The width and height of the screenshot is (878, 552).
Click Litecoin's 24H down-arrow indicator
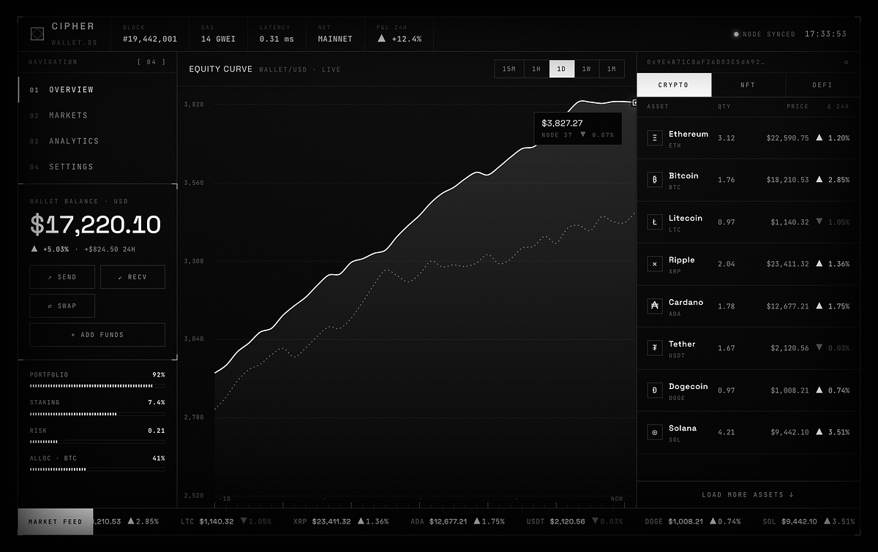coord(819,222)
